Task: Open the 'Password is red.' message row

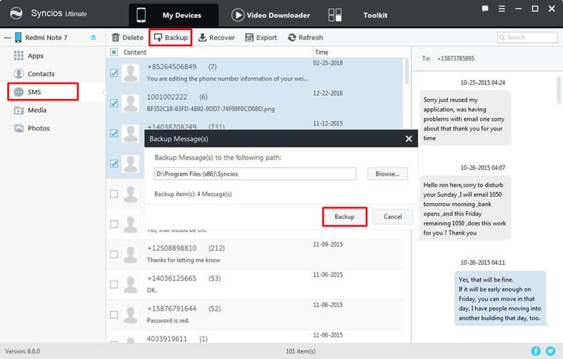Action: 255,315
